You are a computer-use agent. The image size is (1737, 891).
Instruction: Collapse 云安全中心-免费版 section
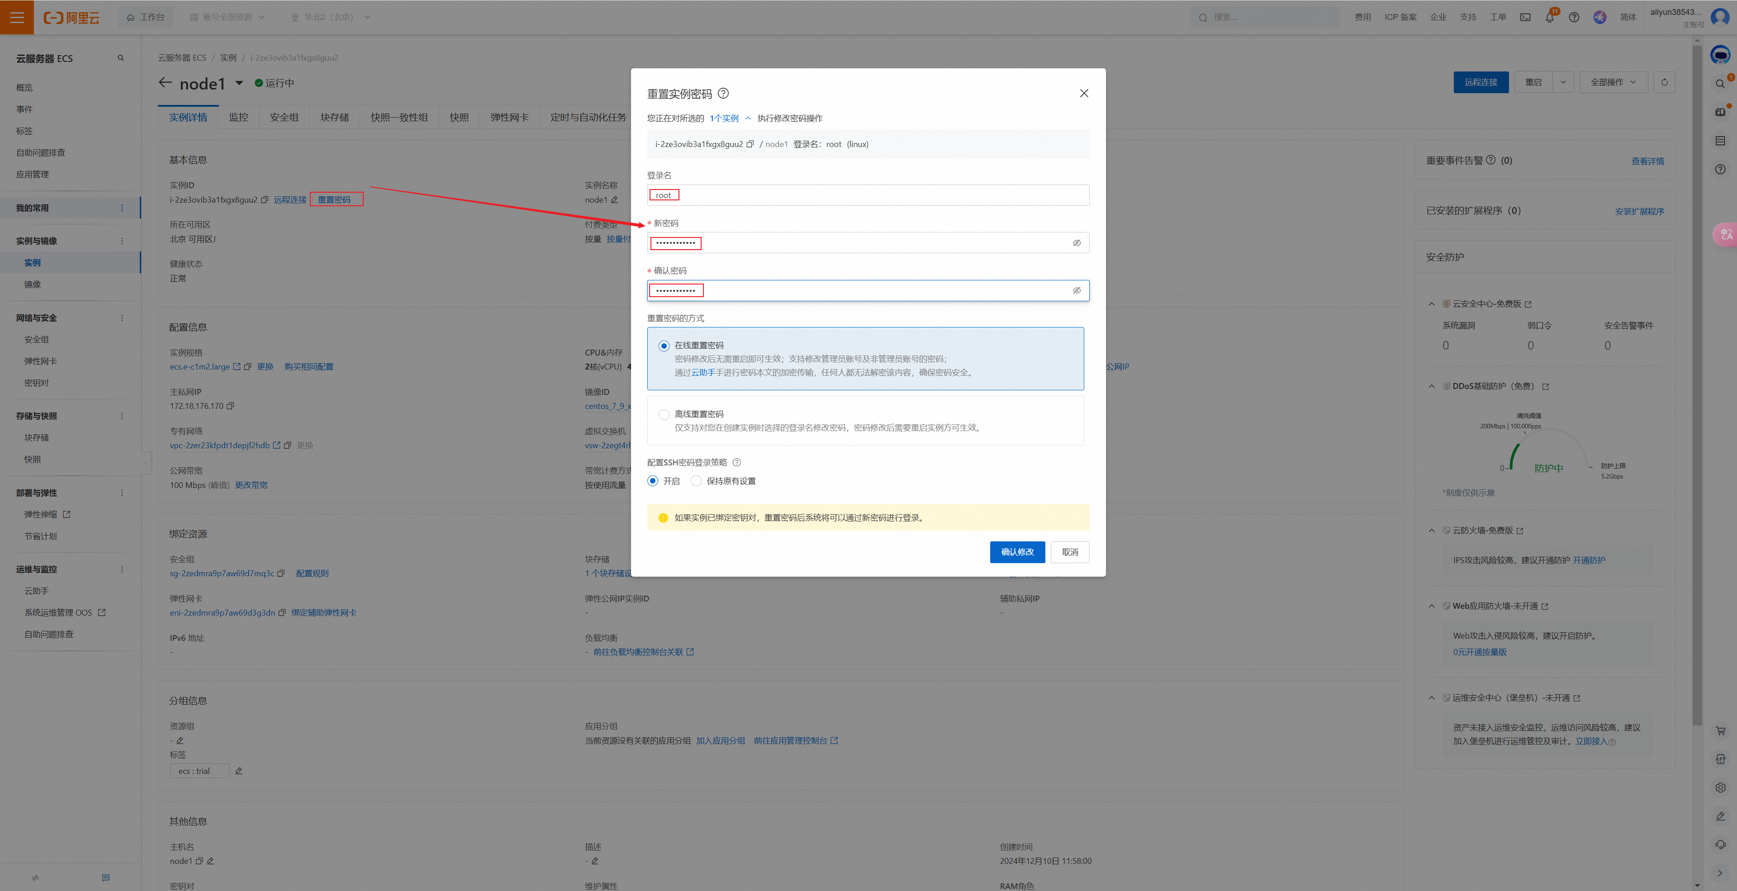point(1432,304)
